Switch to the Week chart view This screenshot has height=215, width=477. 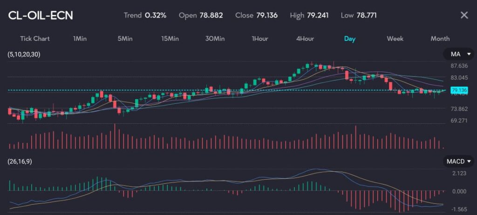click(395, 39)
